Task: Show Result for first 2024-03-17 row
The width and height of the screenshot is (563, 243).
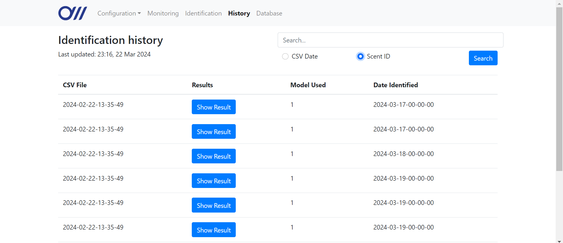Action: coord(214,107)
